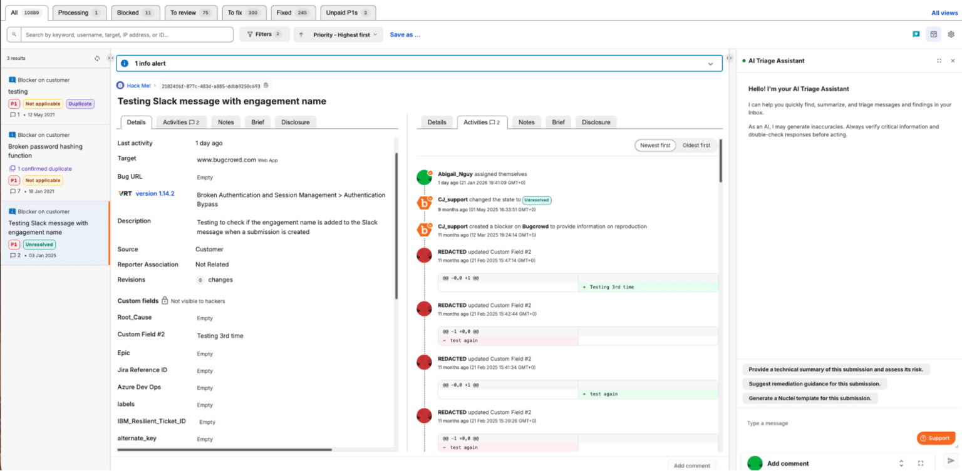Expand the Add comment box fullscreen
Viewport: 962px width, 471px height.
pos(921,463)
